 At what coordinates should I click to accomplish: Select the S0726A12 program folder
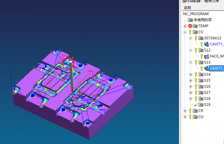point(212,38)
